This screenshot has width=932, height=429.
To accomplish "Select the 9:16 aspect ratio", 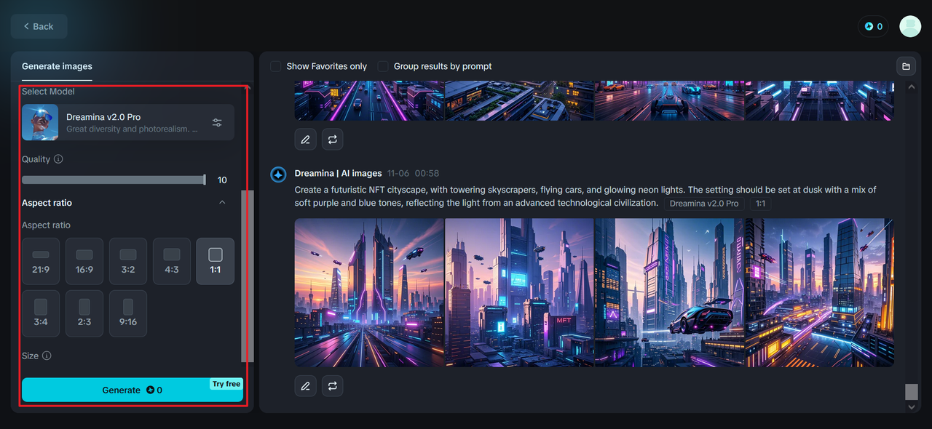I will click(x=128, y=313).
